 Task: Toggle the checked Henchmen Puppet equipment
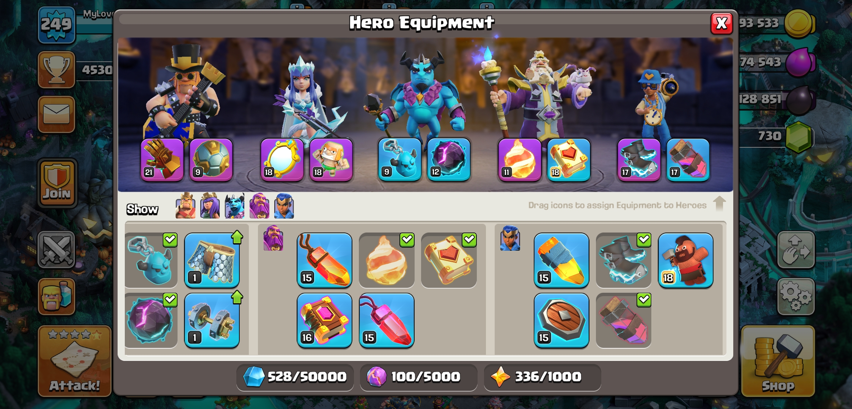coord(151,260)
